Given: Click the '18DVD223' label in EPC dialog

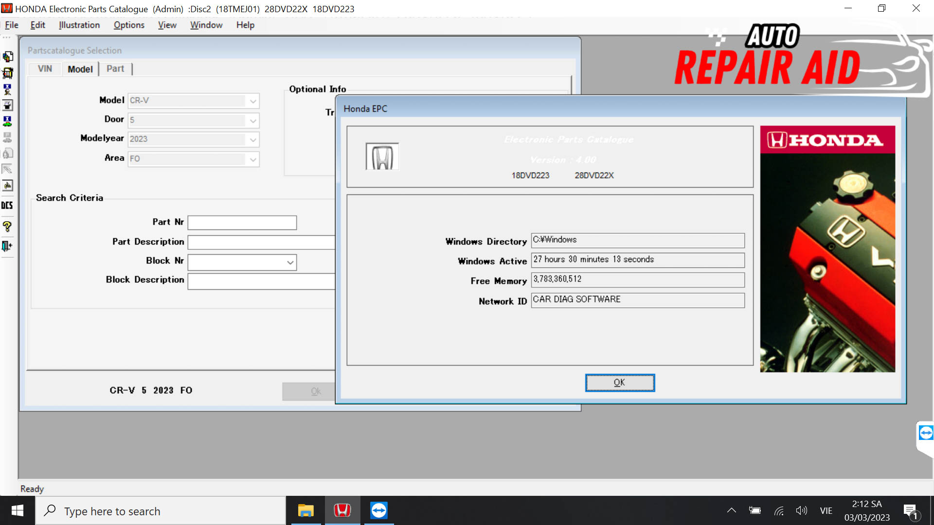Looking at the screenshot, I should (x=530, y=175).
